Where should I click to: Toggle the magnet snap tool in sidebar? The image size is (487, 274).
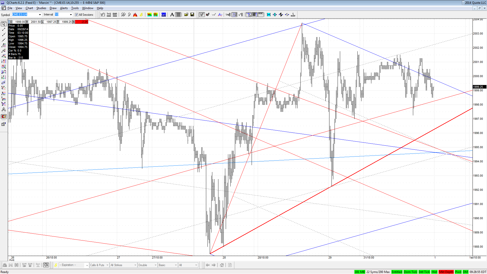[x=4, y=117]
